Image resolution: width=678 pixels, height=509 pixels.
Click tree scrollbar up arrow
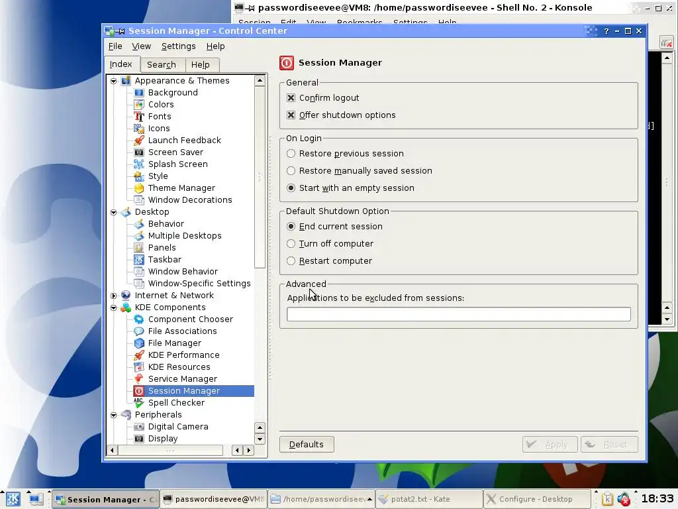[x=260, y=80]
